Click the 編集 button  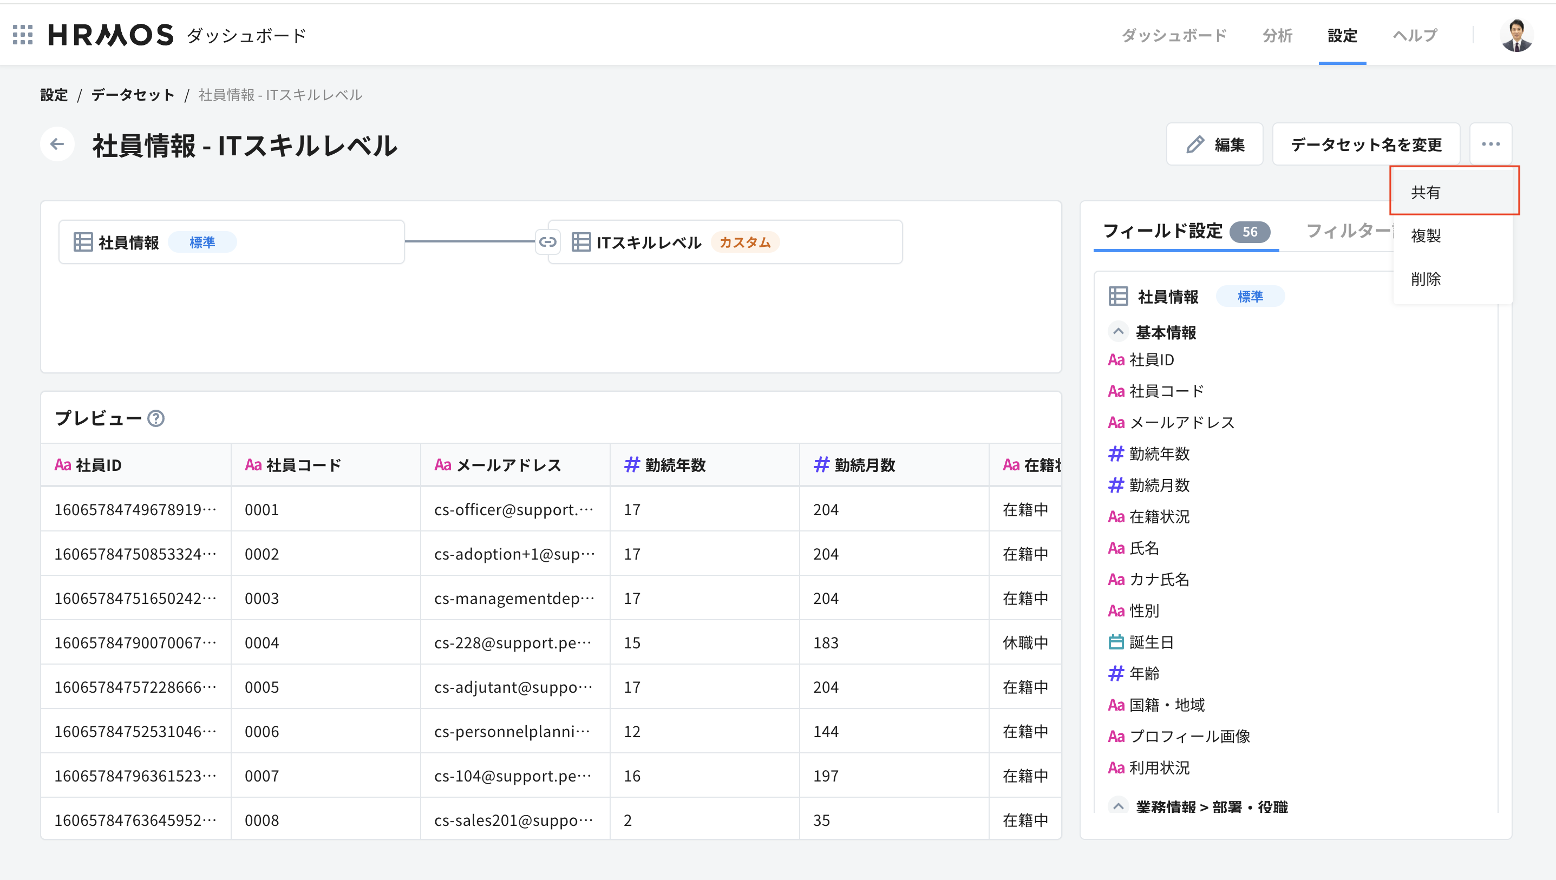tap(1214, 144)
